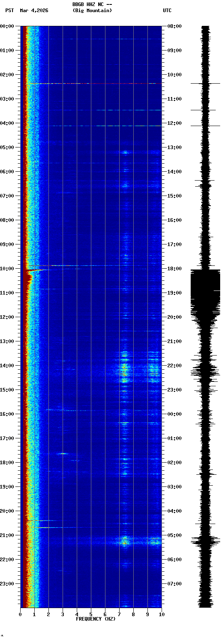Viewport: 223px width, 640px height.
Task: Click the 22:00 UTC time label
Action: [x=175, y=366]
